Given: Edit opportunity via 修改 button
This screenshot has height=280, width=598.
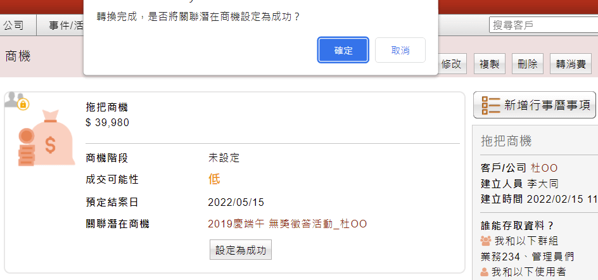Looking at the screenshot, I should click(452, 64).
